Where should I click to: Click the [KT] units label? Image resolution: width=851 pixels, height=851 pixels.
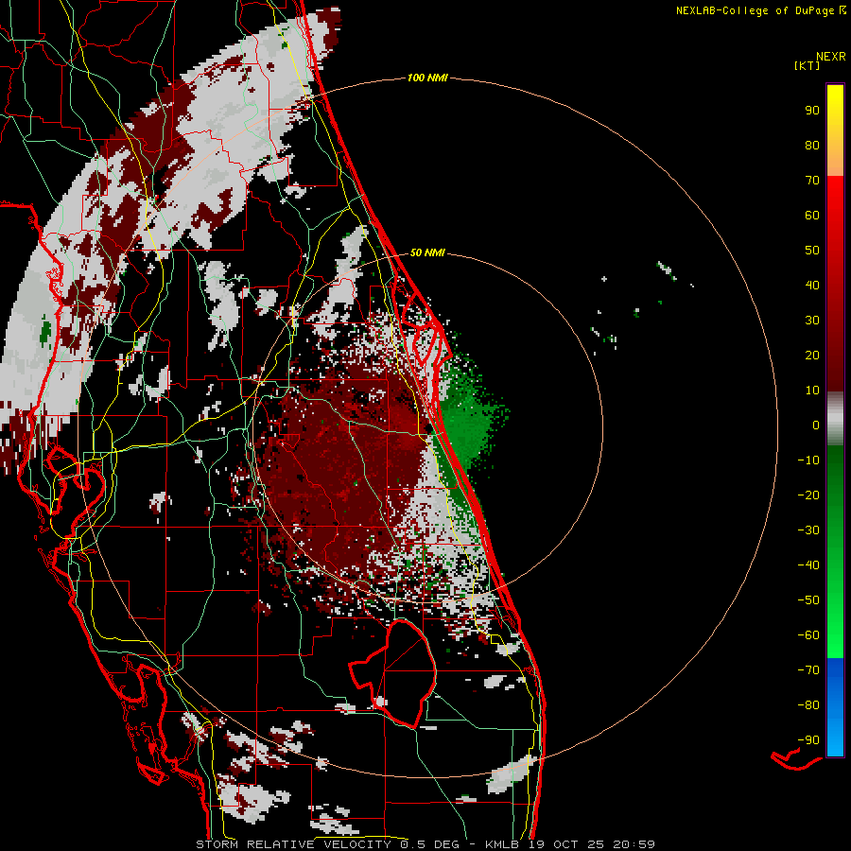[x=808, y=65]
